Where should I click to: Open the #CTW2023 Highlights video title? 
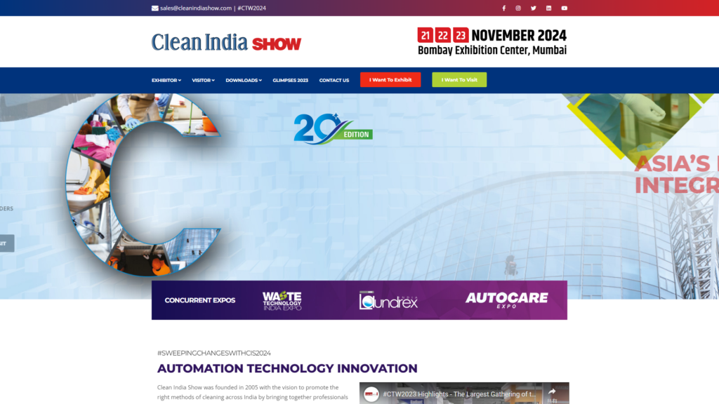tap(459, 394)
